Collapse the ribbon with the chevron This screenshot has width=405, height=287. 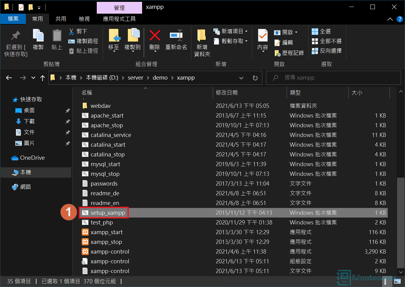click(x=390, y=19)
